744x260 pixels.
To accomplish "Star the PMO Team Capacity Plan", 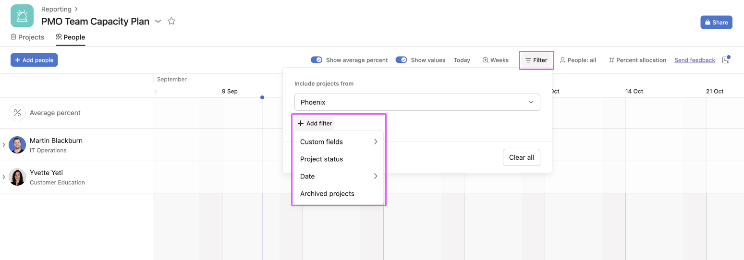I will (171, 21).
